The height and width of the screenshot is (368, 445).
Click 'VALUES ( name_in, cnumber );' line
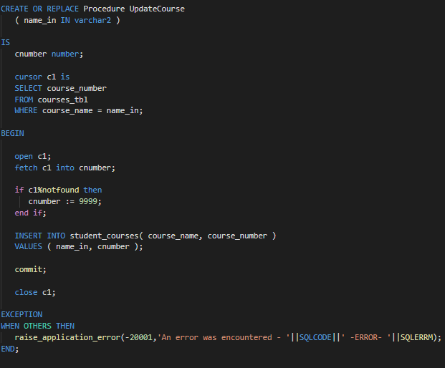(79, 247)
